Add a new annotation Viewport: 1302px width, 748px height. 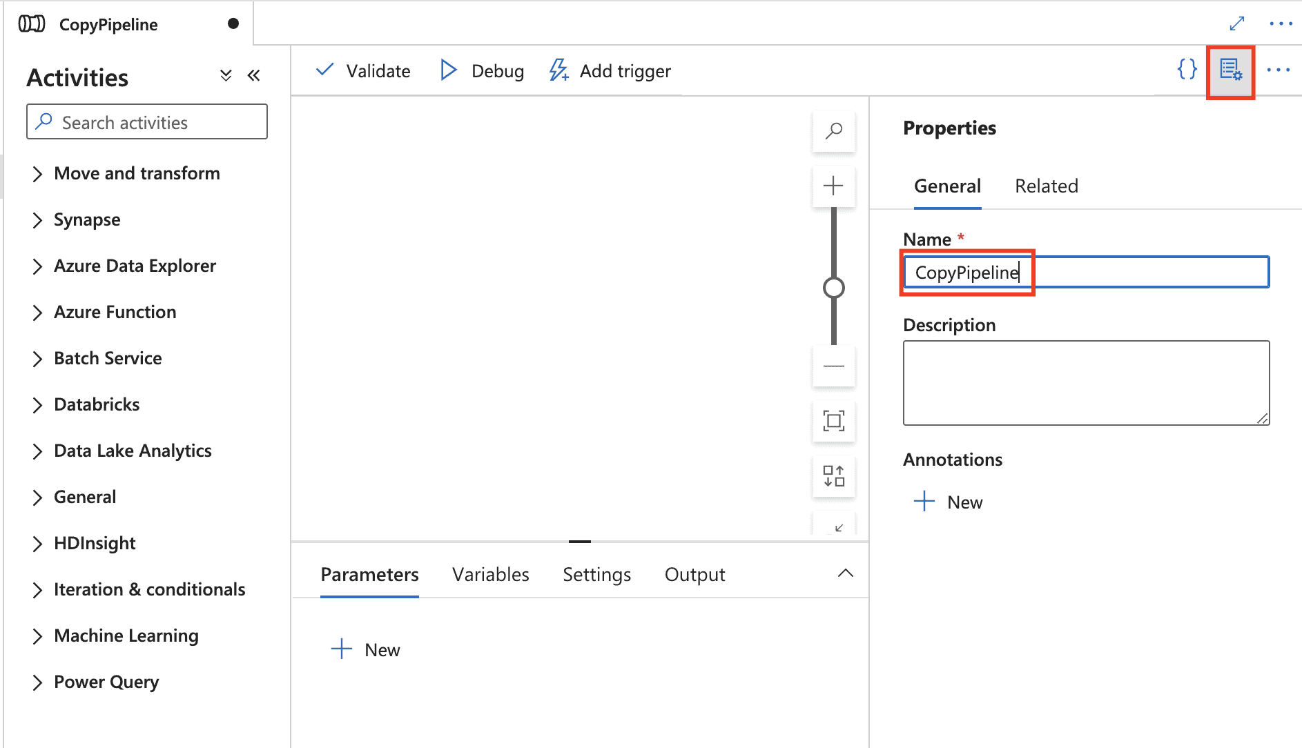click(x=949, y=502)
